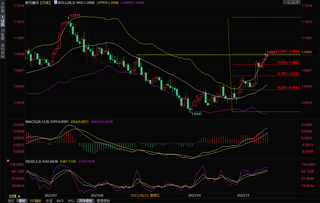Screen dimensions: 320x203
Task: Open 合约资料 in the left sidebar
Action: (3, 51)
